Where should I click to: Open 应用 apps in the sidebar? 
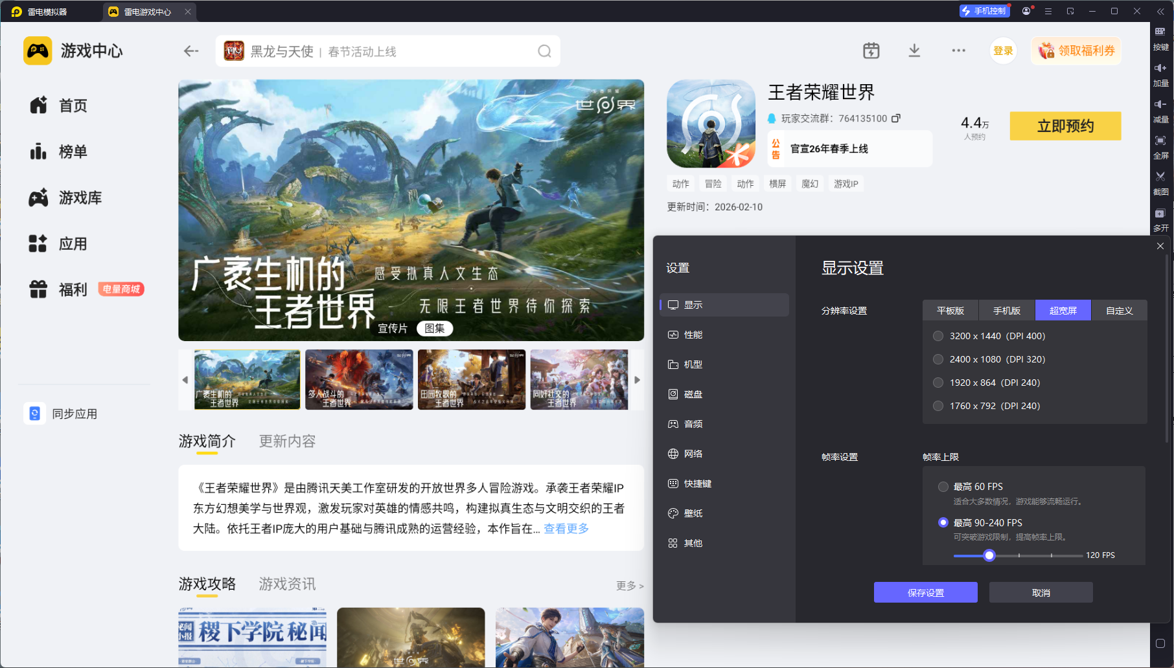click(58, 244)
